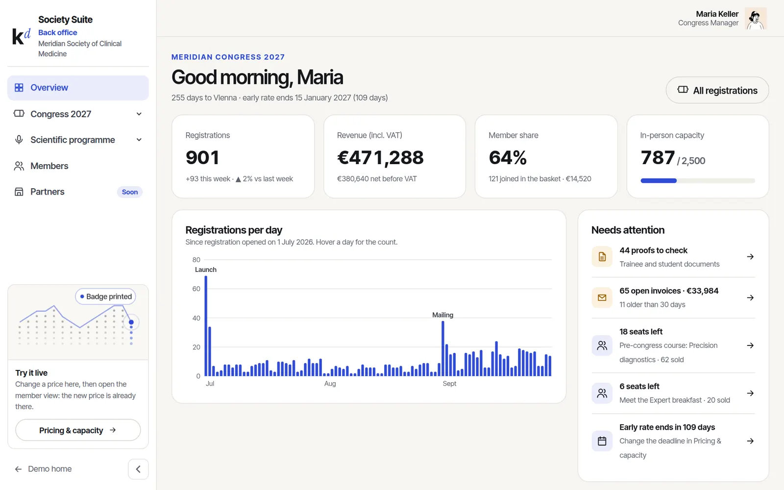Click 11 older than 30 days text

click(652, 305)
